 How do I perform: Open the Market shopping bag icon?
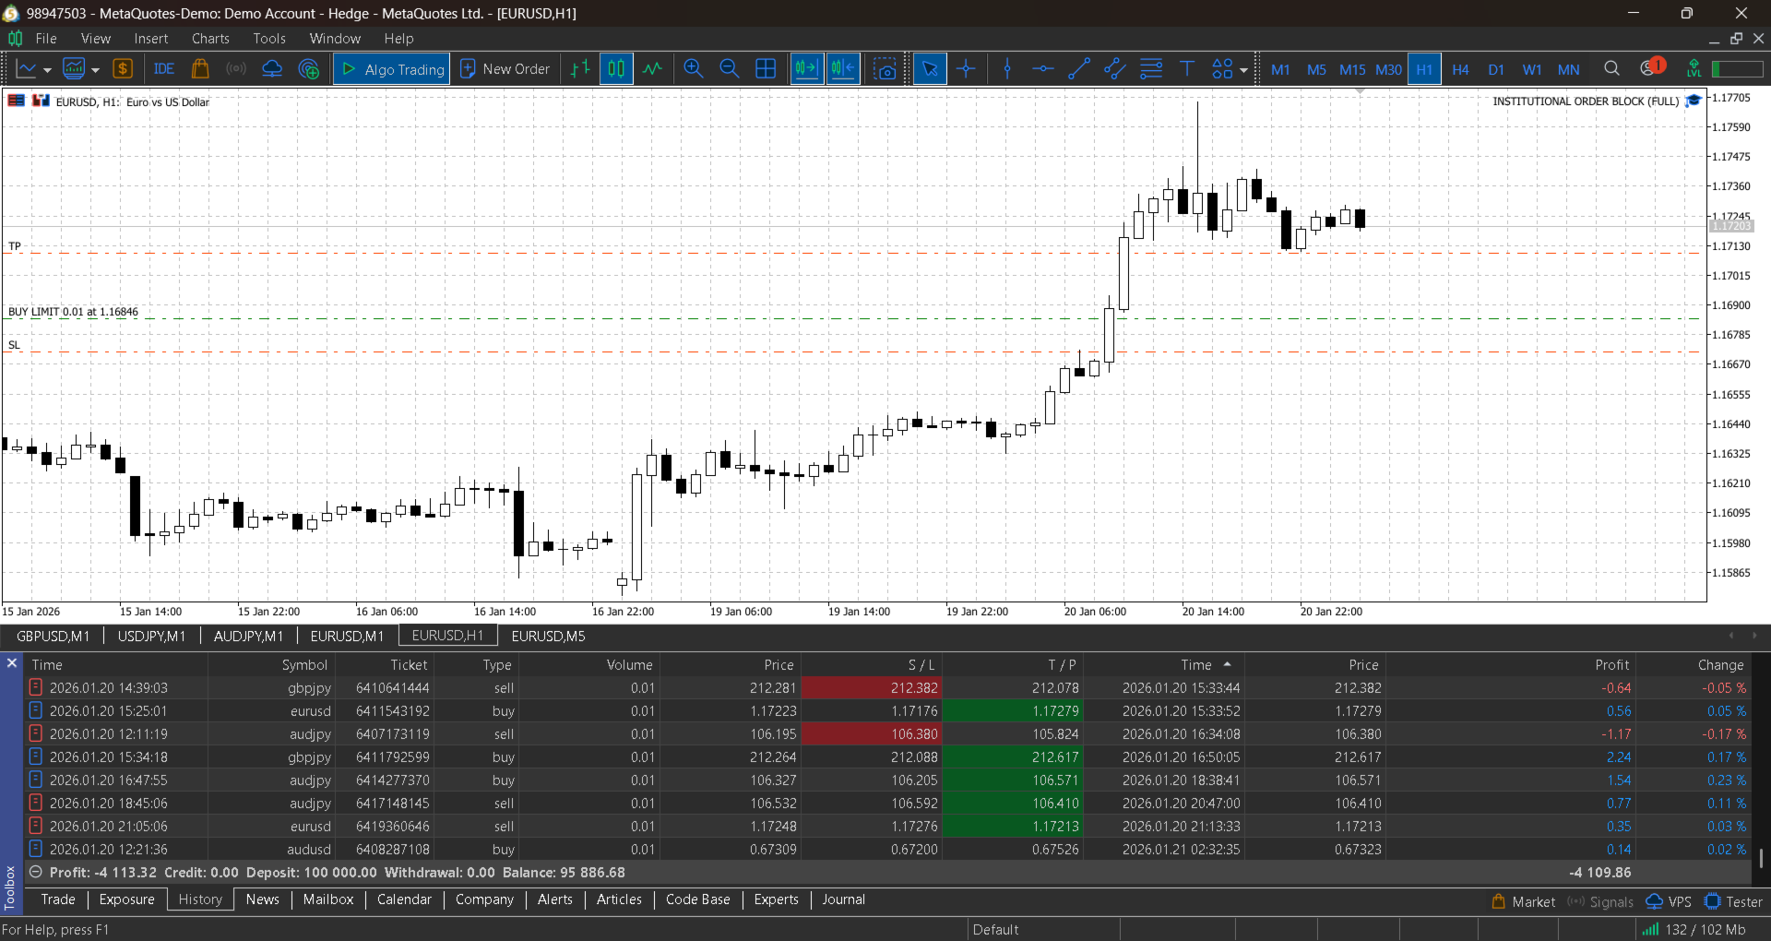tap(200, 69)
